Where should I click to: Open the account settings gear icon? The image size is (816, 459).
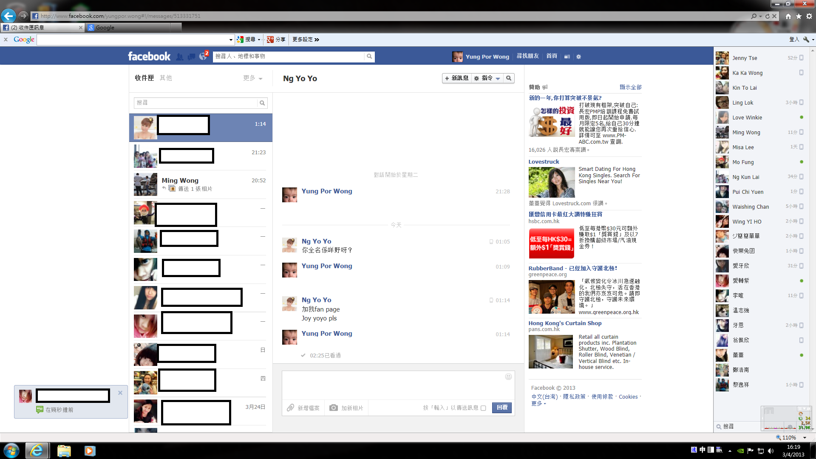tap(578, 57)
